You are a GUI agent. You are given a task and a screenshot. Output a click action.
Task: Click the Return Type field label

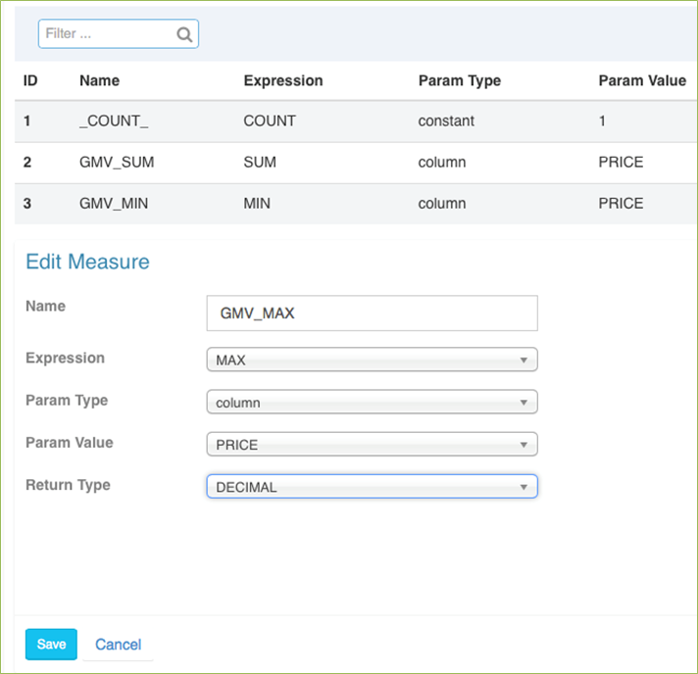pos(68,485)
